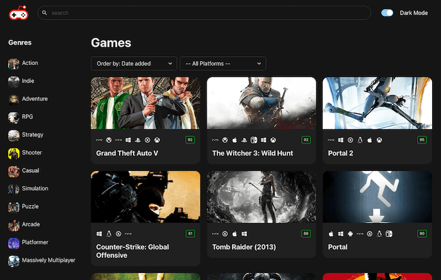
Task: Click the magnifier icon in the search bar
Action: pos(45,13)
